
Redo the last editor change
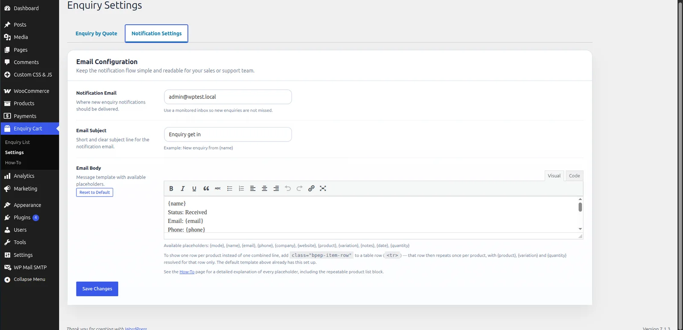coord(300,188)
